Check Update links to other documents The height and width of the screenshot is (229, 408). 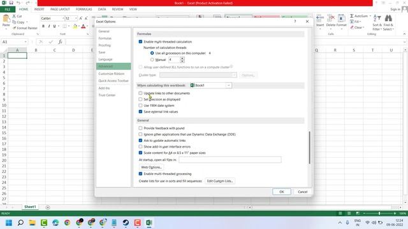tap(140, 93)
